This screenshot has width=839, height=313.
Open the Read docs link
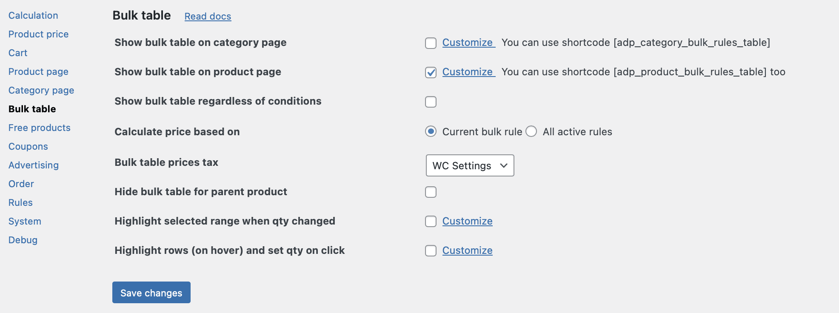tap(208, 17)
